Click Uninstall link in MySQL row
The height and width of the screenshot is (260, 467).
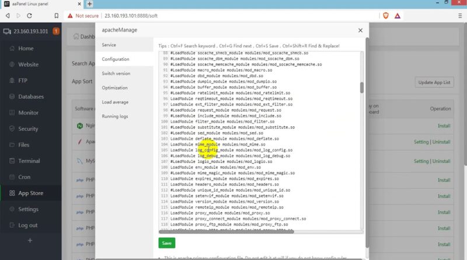pyautogui.click(x=441, y=161)
